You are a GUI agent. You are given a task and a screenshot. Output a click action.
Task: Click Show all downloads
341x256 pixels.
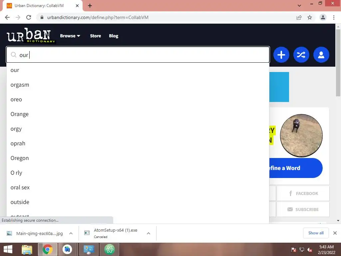click(x=316, y=233)
